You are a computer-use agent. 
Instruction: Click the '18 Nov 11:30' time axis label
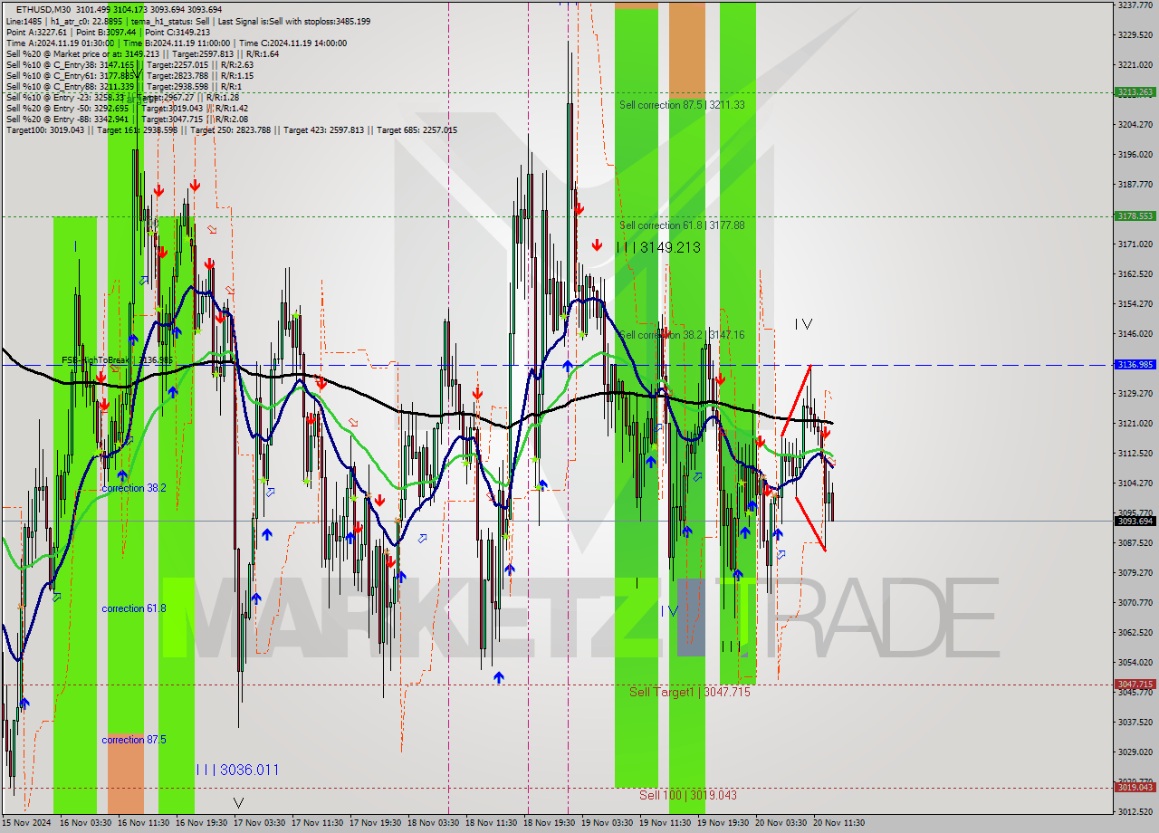tap(490, 823)
